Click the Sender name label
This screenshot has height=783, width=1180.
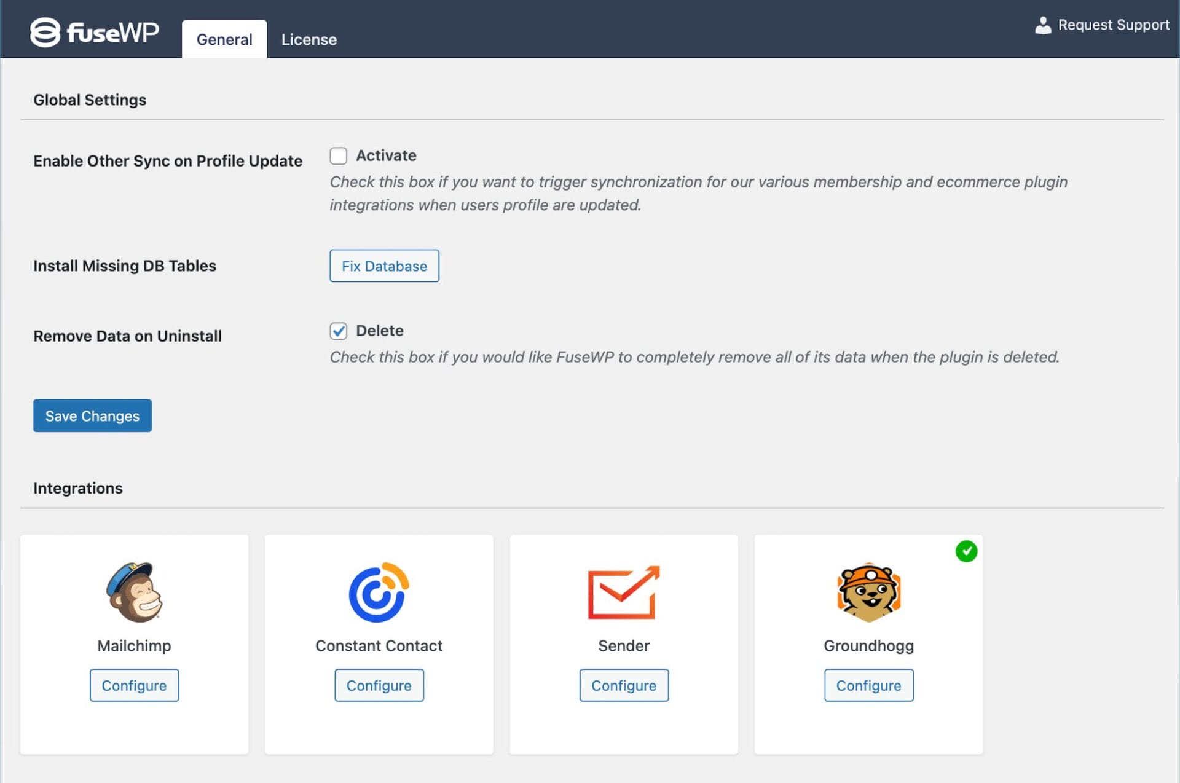click(x=624, y=645)
